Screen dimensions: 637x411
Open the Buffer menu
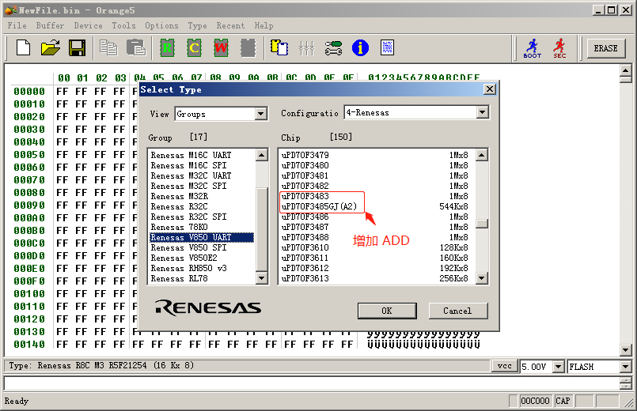(x=51, y=25)
